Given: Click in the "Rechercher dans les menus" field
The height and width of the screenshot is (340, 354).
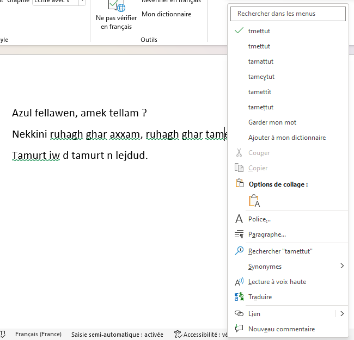Looking at the screenshot, I should [288, 14].
